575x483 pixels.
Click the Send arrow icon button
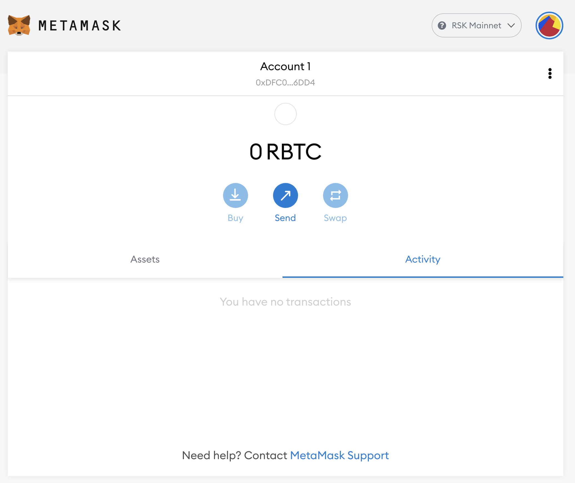[x=285, y=195]
